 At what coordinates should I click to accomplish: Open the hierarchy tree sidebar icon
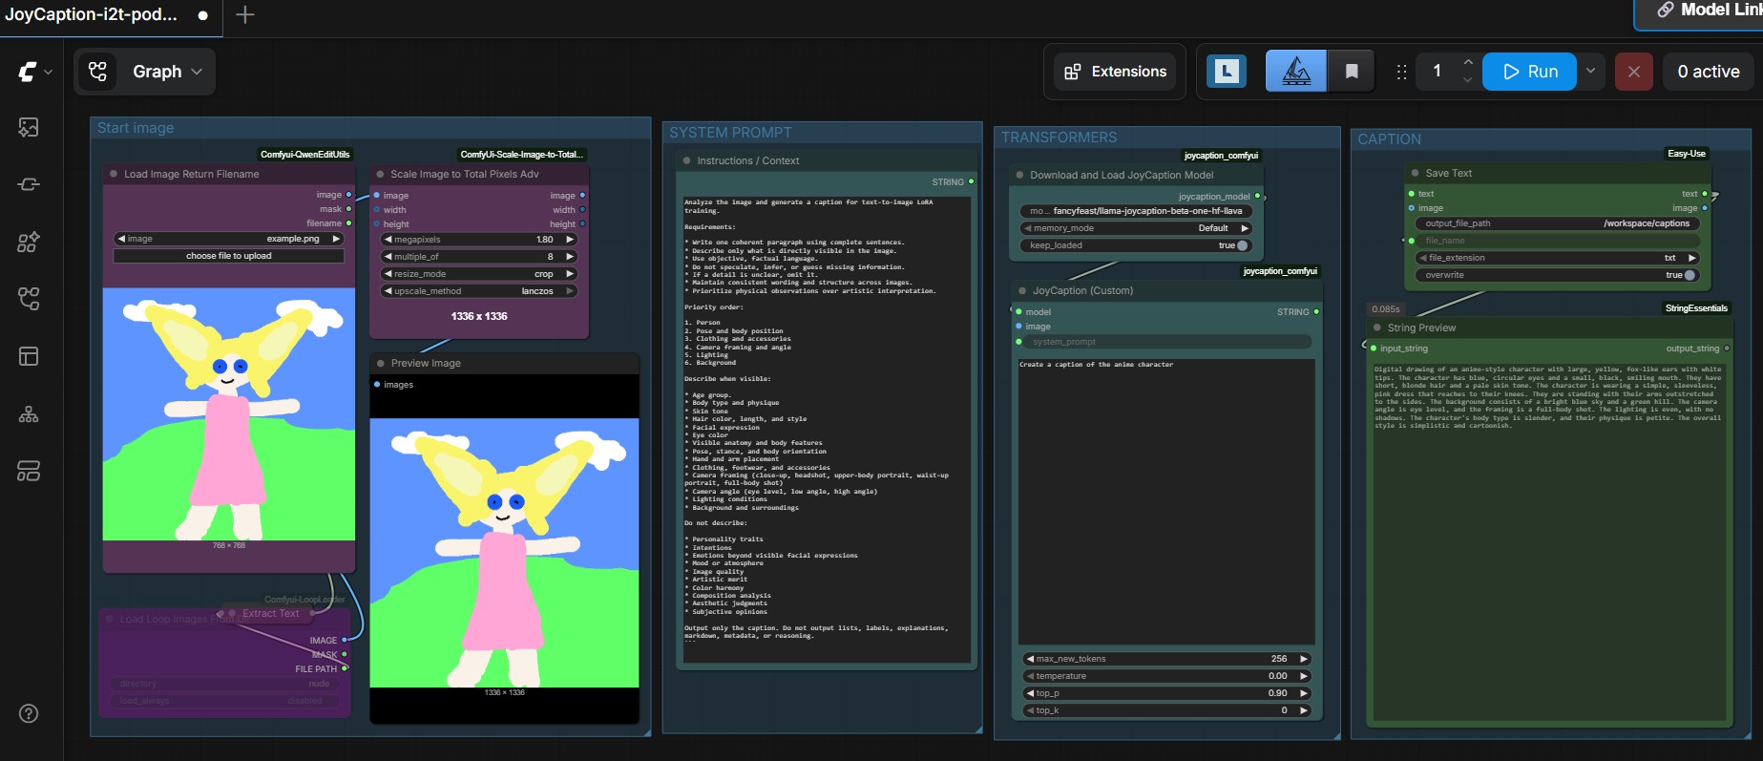(x=29, y=413)
